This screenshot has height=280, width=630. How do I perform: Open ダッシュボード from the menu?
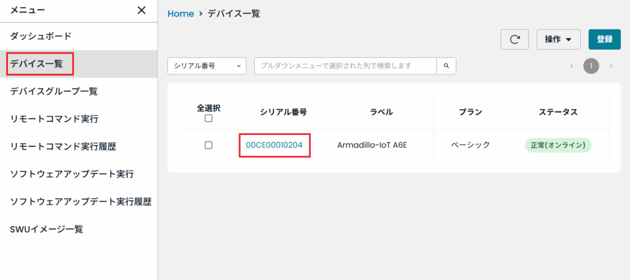pyautogui.click(x=41, y=36)
